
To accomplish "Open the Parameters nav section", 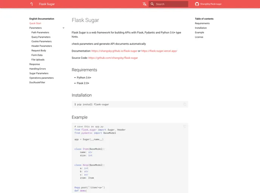I will 36,28.
